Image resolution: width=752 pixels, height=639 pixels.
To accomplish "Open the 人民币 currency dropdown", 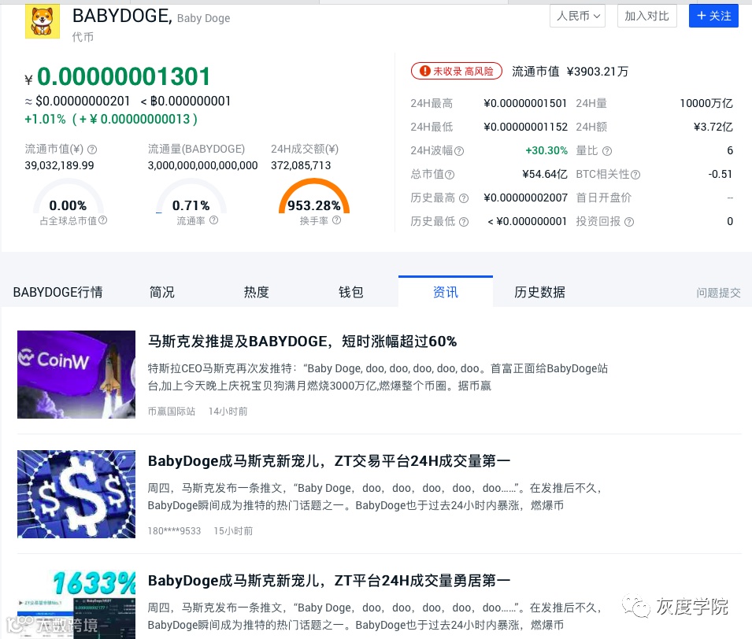I will coord(577,16).
